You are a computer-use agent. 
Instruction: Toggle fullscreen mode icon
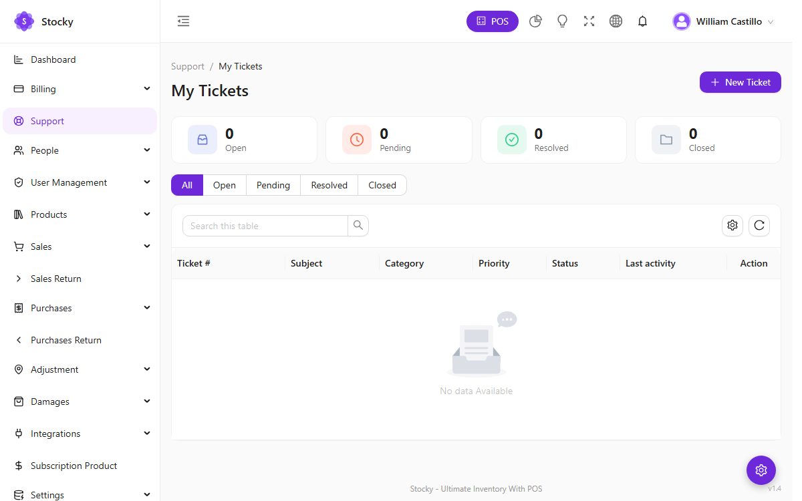[x=589, y=21]
